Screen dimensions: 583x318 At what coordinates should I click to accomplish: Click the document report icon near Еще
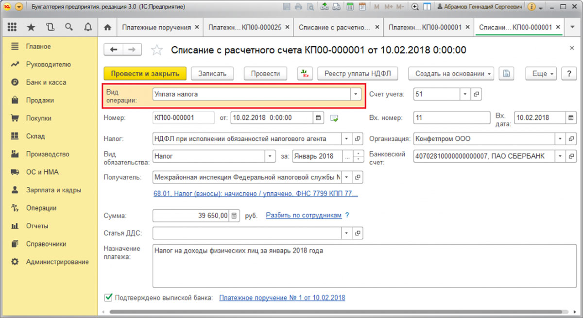pyautogui.click(x=506, y=74)
